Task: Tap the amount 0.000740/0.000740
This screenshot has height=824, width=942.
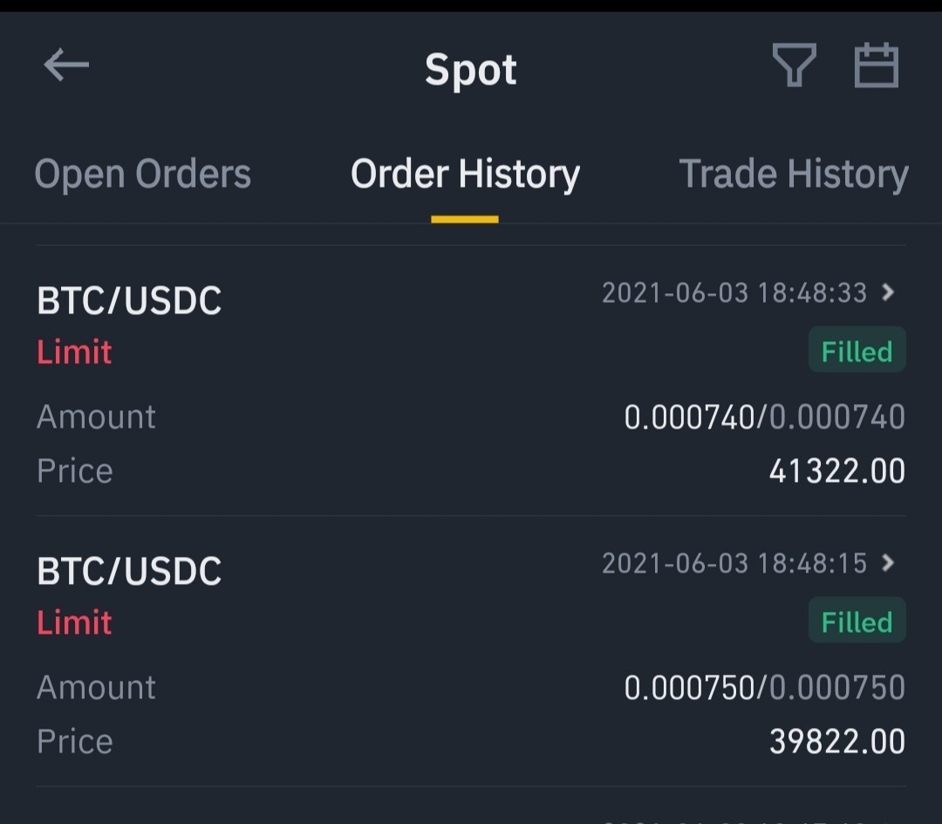Action: [x=764, y=417]
